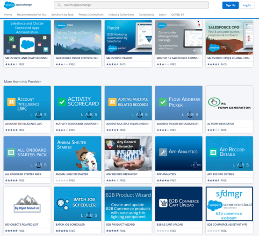Click Big Object Related List mountain logo
Image resolution: width=259 pixels, height=236 pixels.
pyautogui.click(x=27, y=204)
